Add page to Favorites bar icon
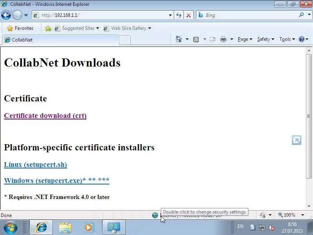313x235 pixels. pos(48,28)
